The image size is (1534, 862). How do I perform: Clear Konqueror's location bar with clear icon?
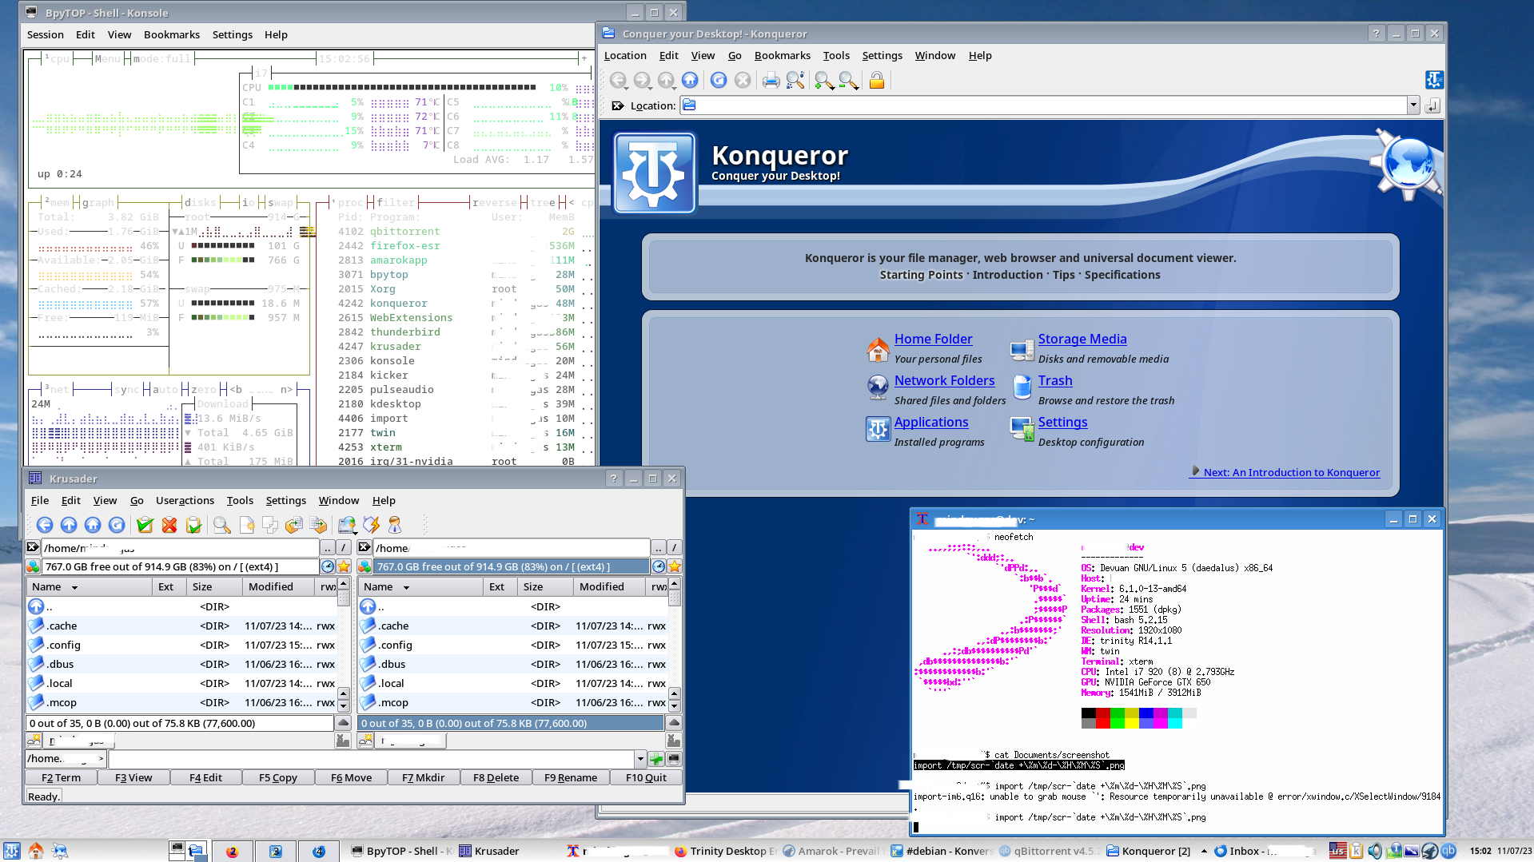click(x=617, y=105)
